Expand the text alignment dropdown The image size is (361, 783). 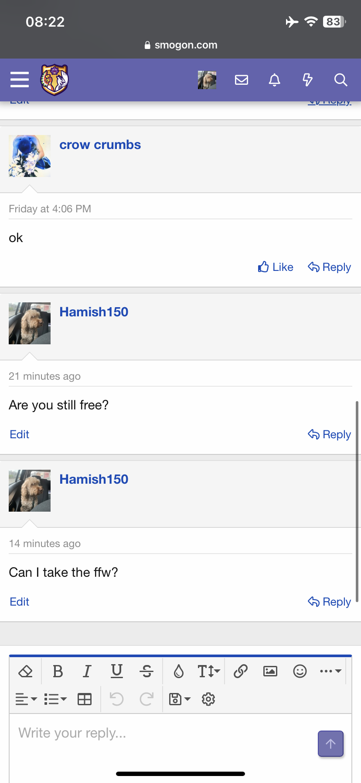pyautogui.click(x=26, y=699)
